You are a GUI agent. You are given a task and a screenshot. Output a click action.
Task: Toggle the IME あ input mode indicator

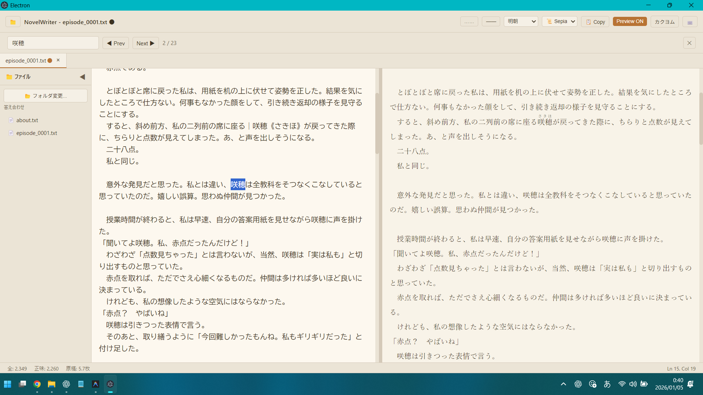click(x=607, y=384)
